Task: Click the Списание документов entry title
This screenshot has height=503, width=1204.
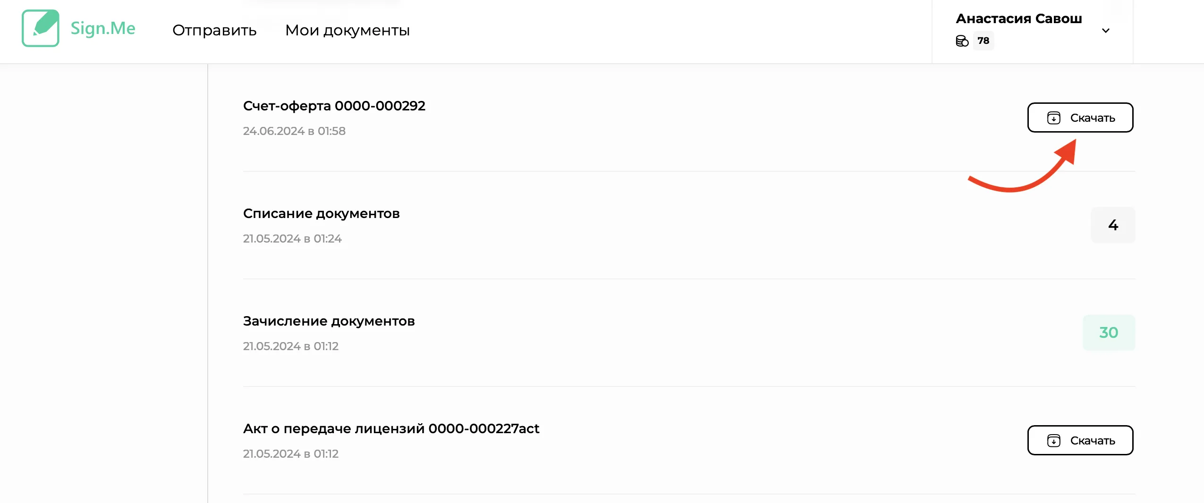Action: (x=321, y=213)
